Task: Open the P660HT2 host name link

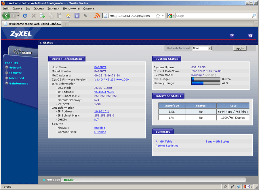Action: coord(100,67)
